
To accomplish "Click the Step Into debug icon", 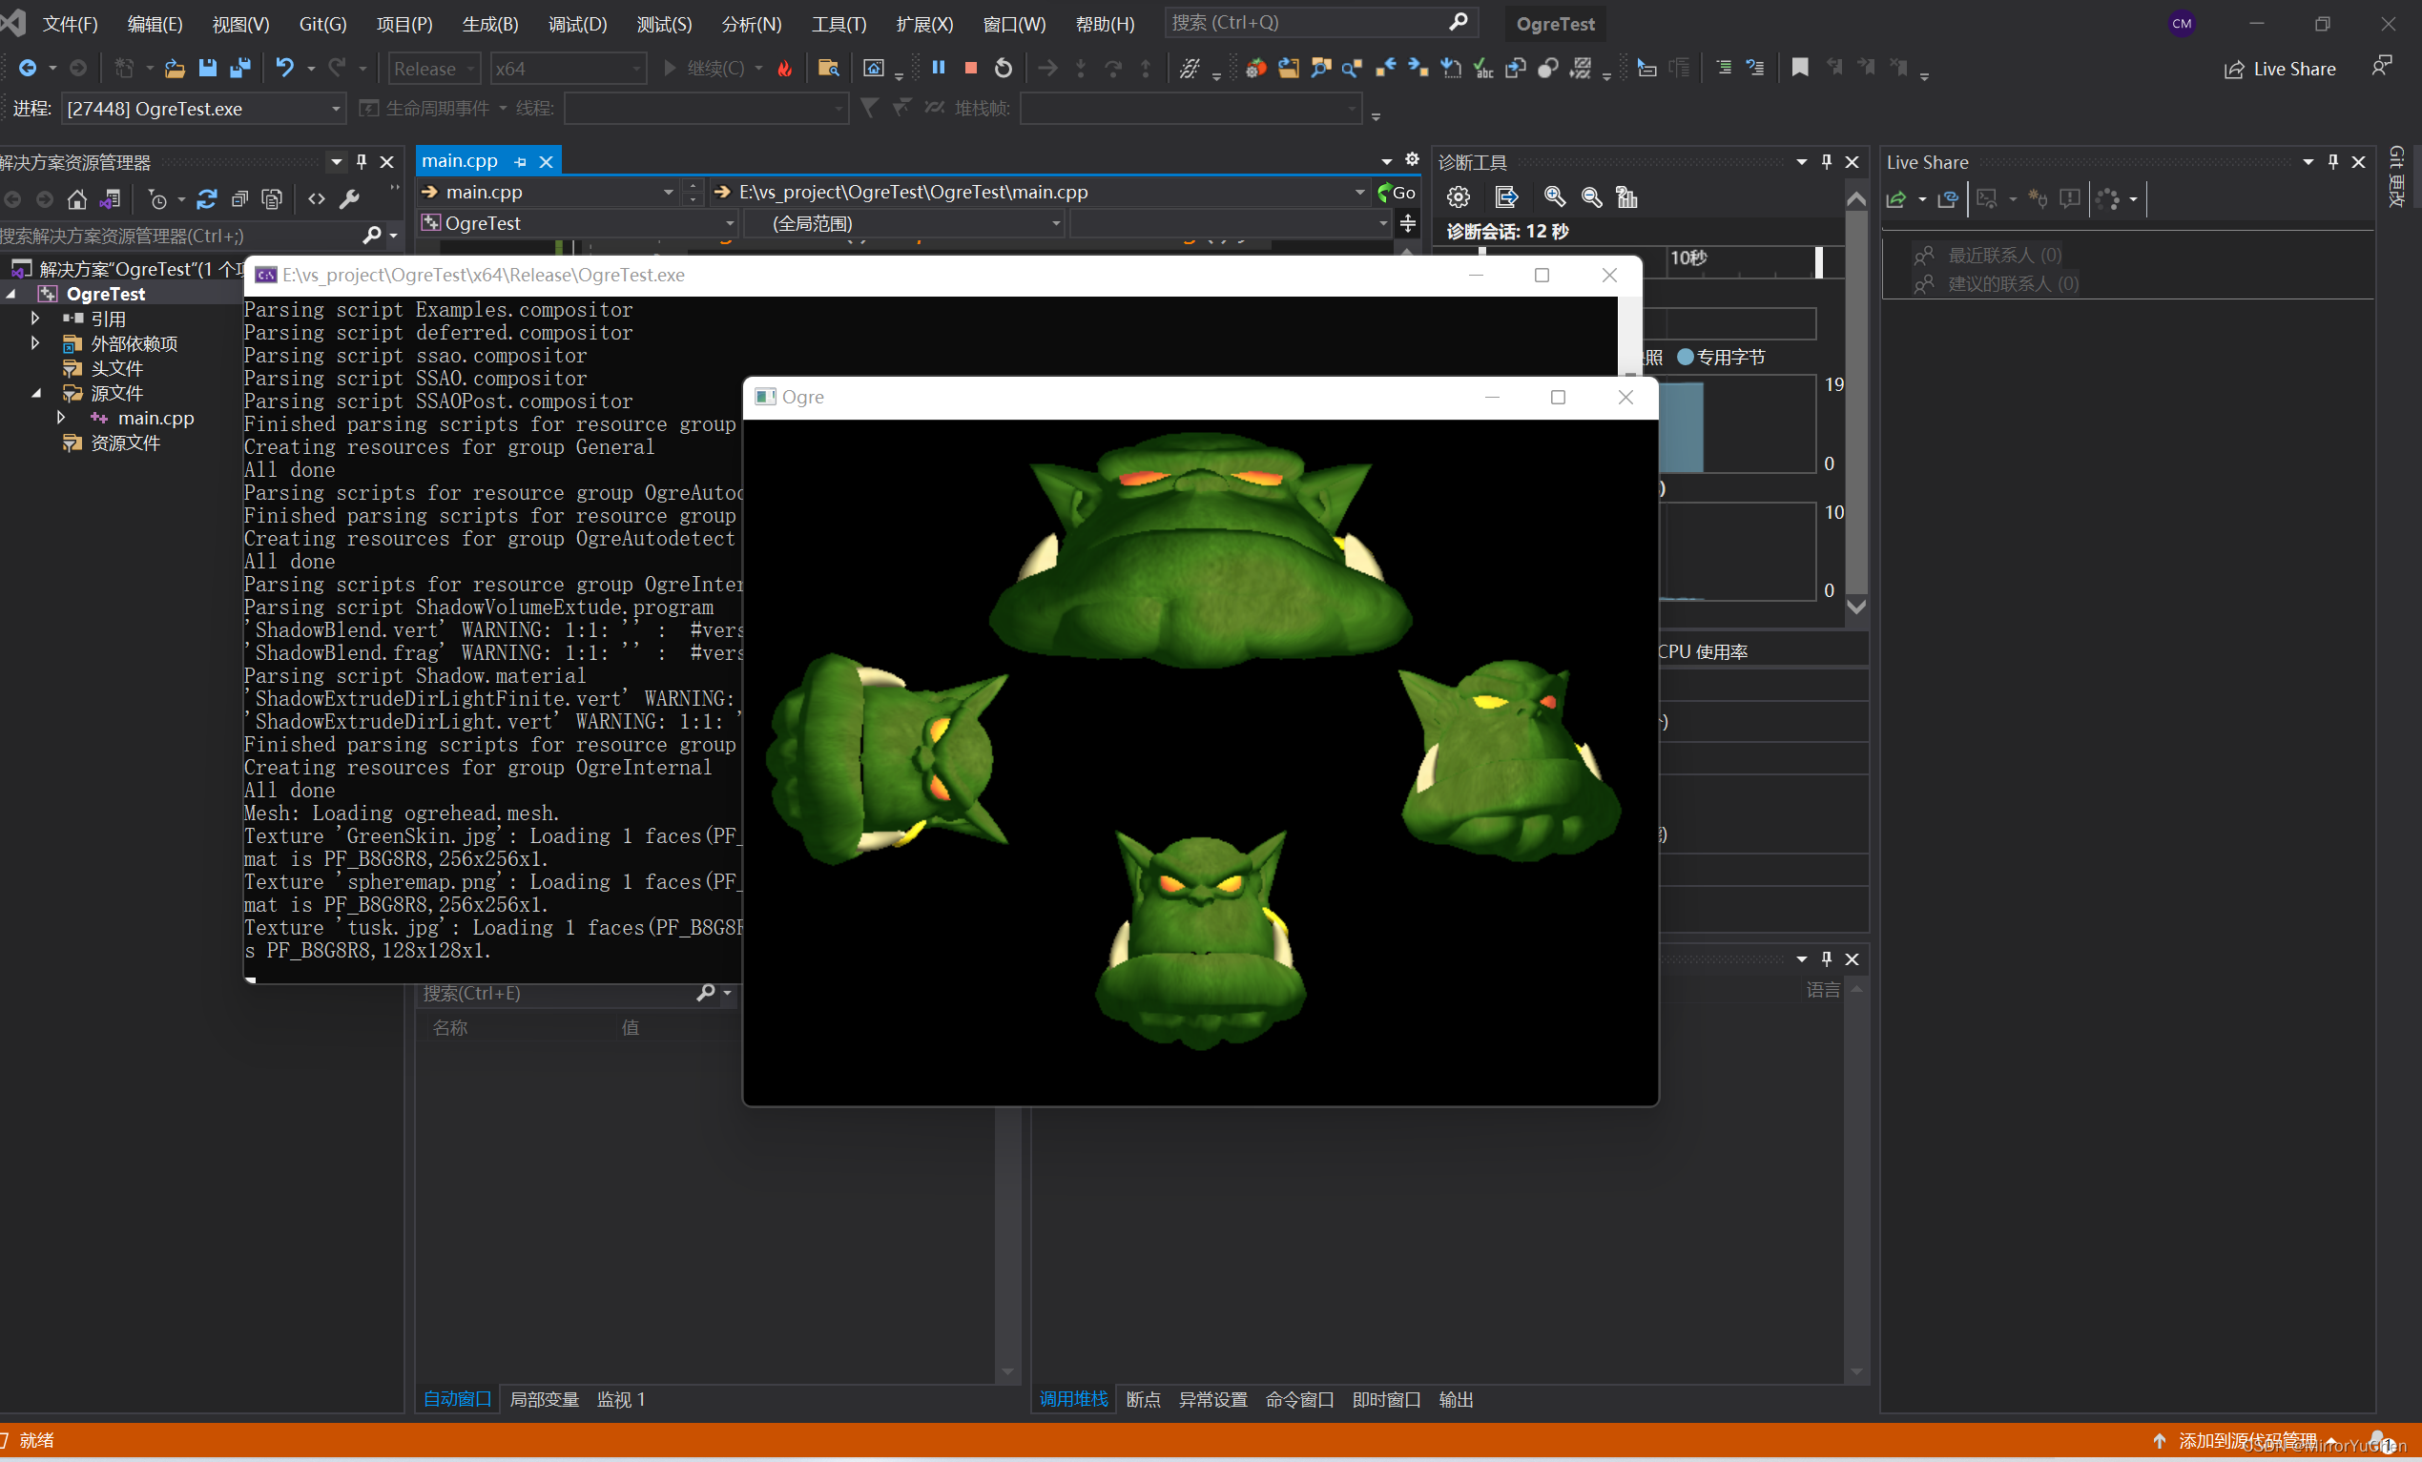I will 1083,70.
